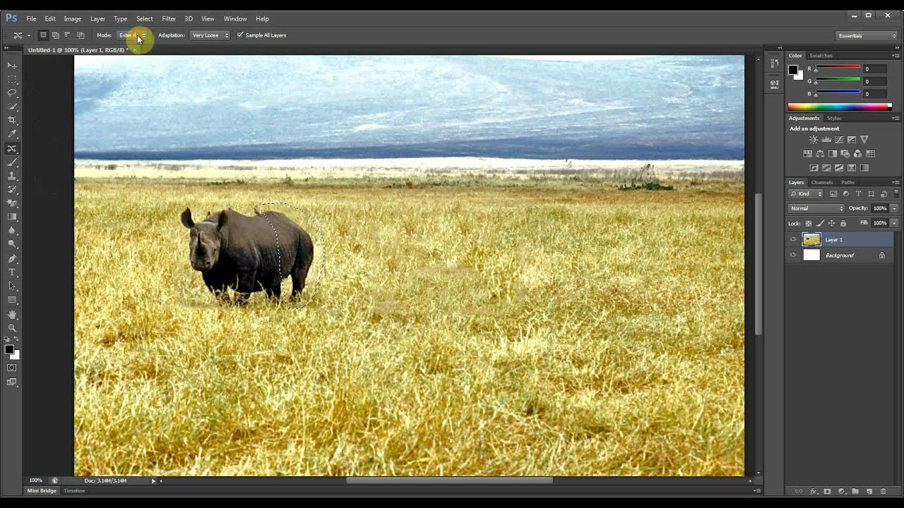Toggle lock all for the layer
Image resolution: width=904 pixels, height=508 pixels.
pyautogui.click(x=843, y=224)
